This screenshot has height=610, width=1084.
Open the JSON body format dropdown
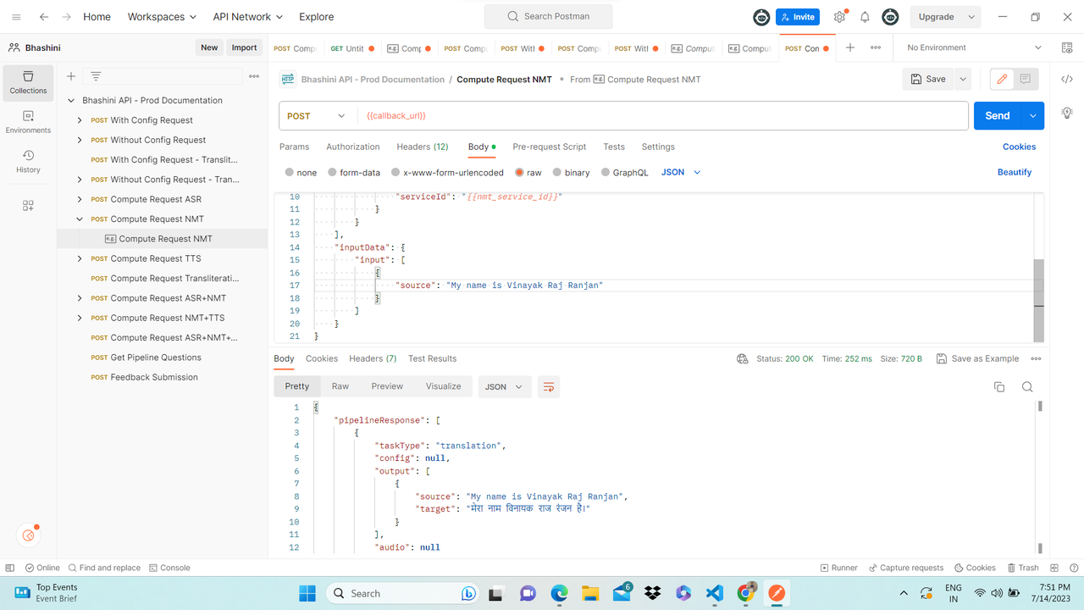[x=681, y=172]
